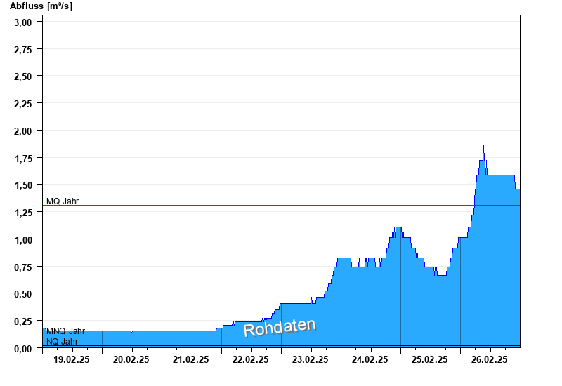The image size is (562, 386).
Task: Click the 22.02.25 date label
Action: (x=251, y=359)
